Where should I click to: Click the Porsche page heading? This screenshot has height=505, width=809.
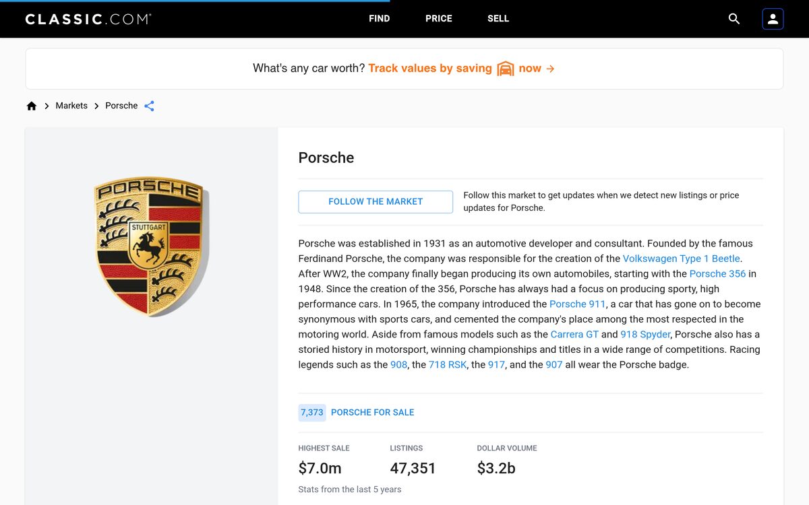click(326, 158)
